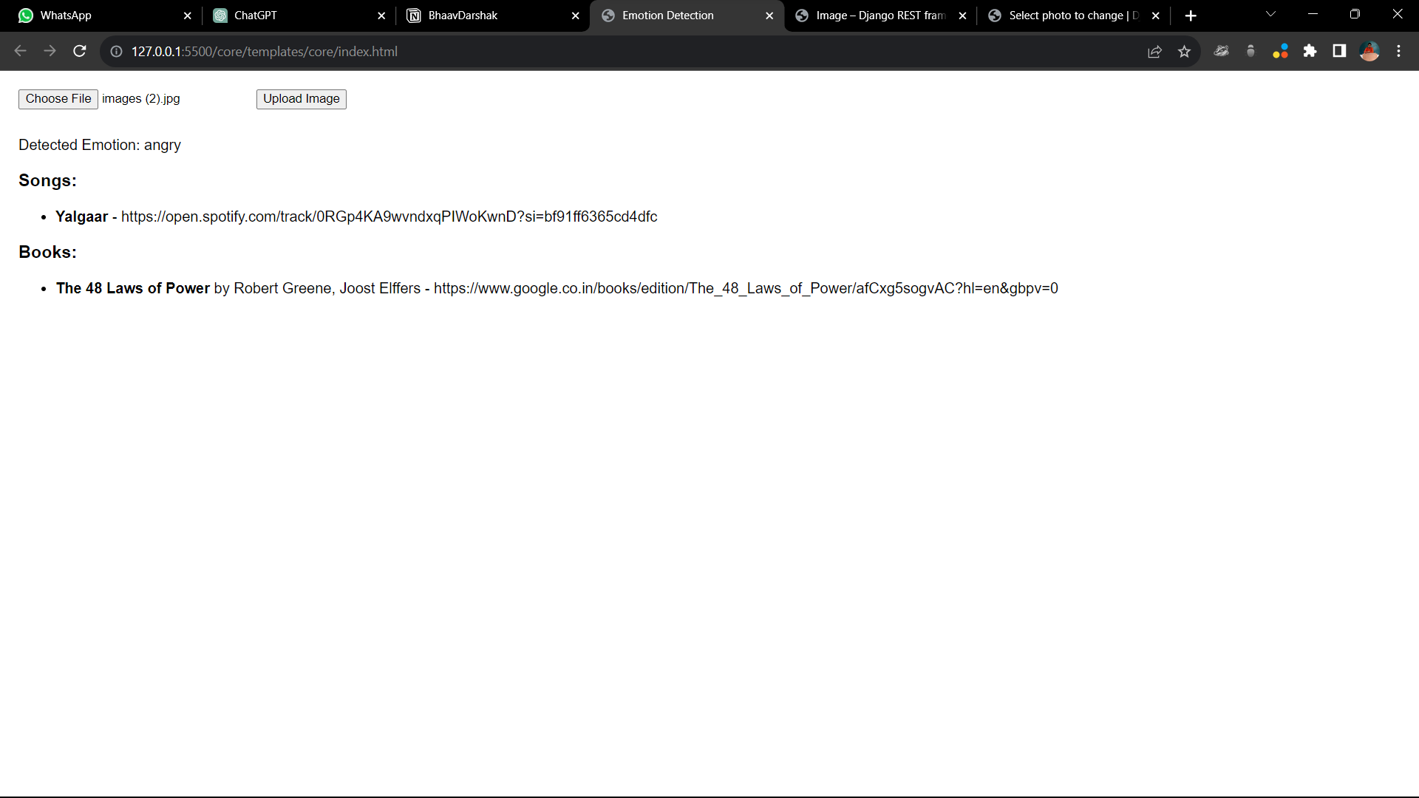Screen dimensions: 1419x798
Task: Click the browser back arrow
Action: (20, 51)
